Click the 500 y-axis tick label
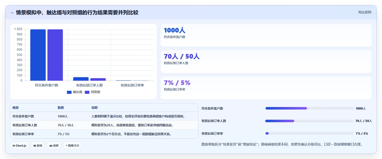This screenshot has width=382, height=159. pos(20,55)
